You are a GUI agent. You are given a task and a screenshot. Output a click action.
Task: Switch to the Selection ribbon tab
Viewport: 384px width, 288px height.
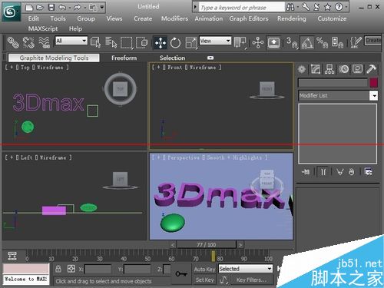[173, 58]
